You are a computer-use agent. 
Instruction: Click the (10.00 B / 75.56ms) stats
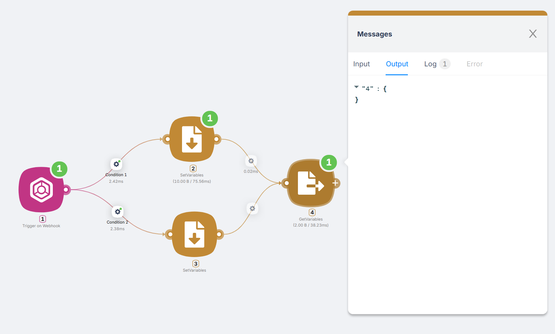(192, 181)
